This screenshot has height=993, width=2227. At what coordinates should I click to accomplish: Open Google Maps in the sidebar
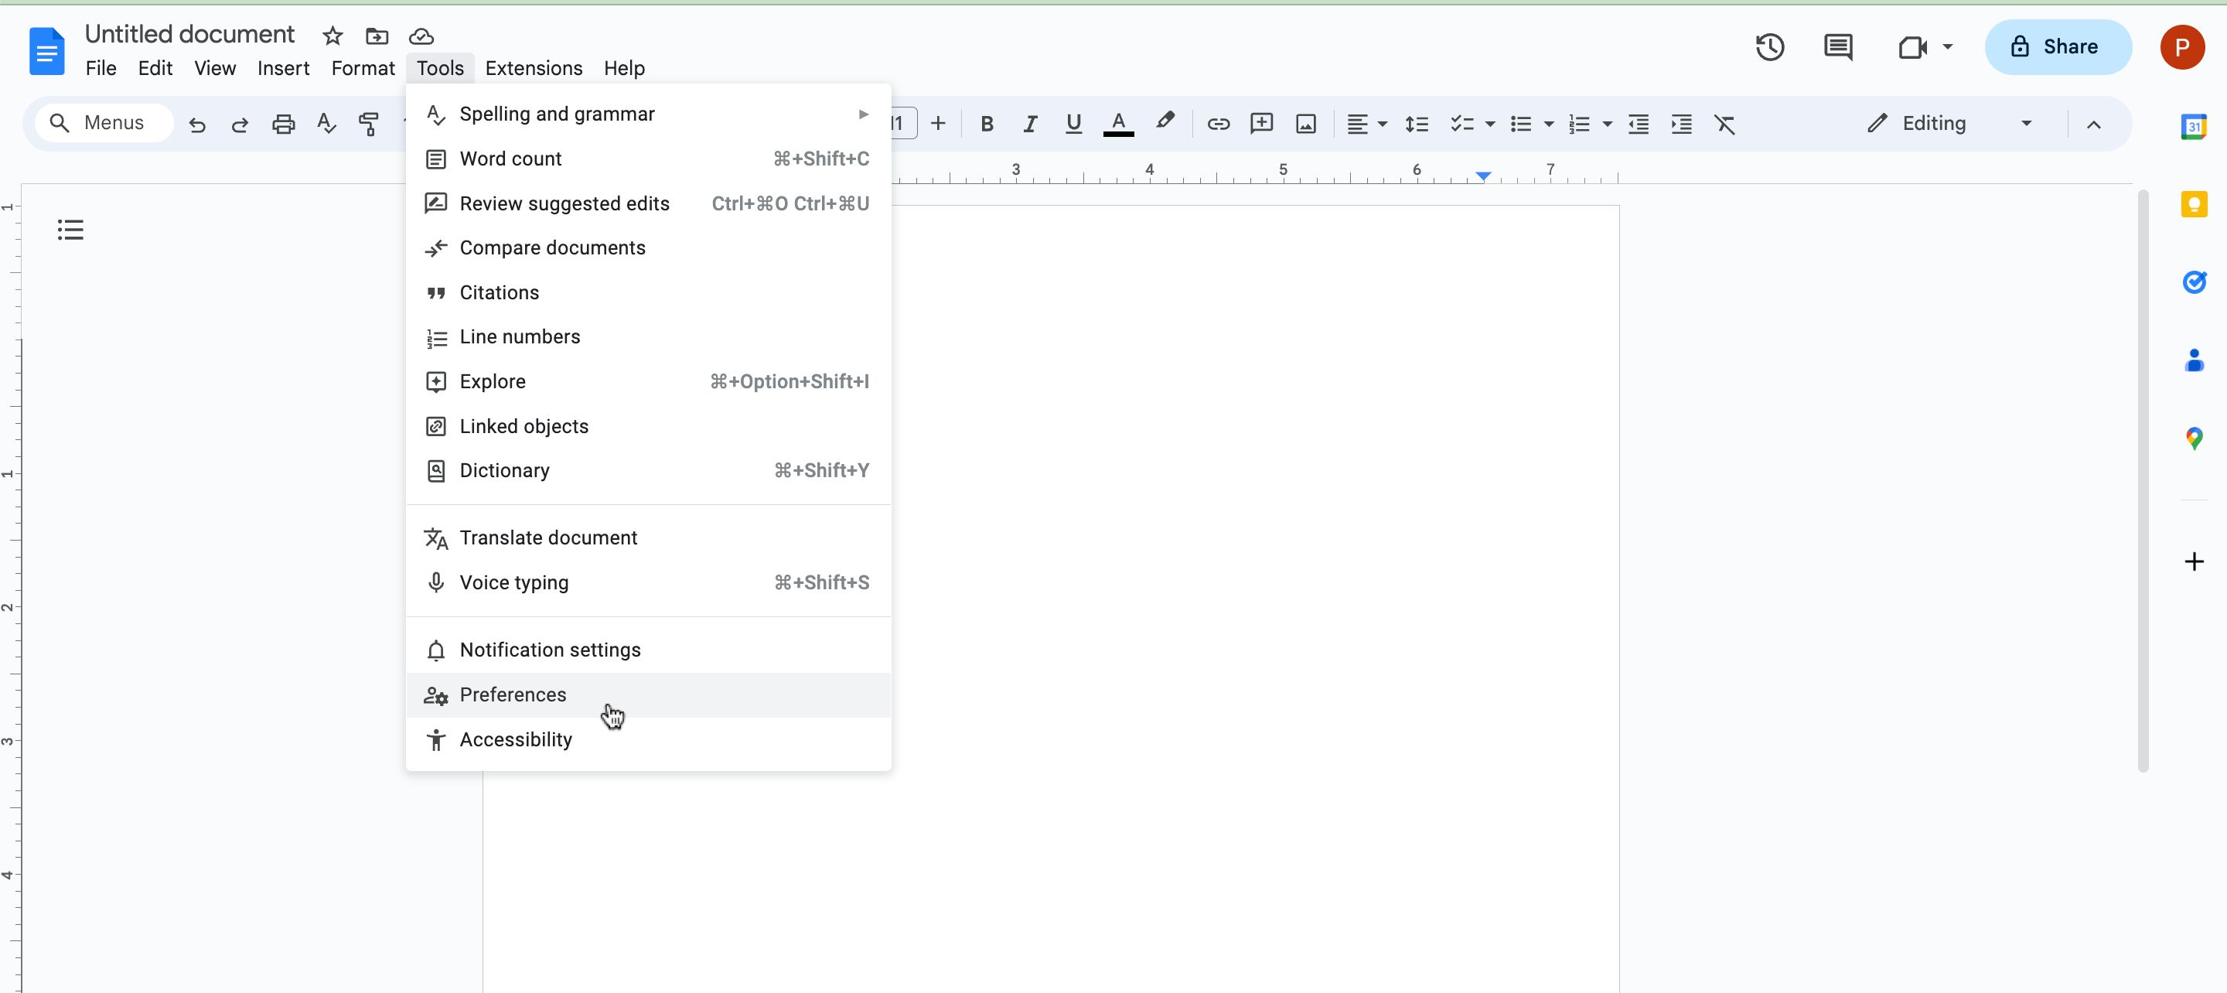point(2195,438)
